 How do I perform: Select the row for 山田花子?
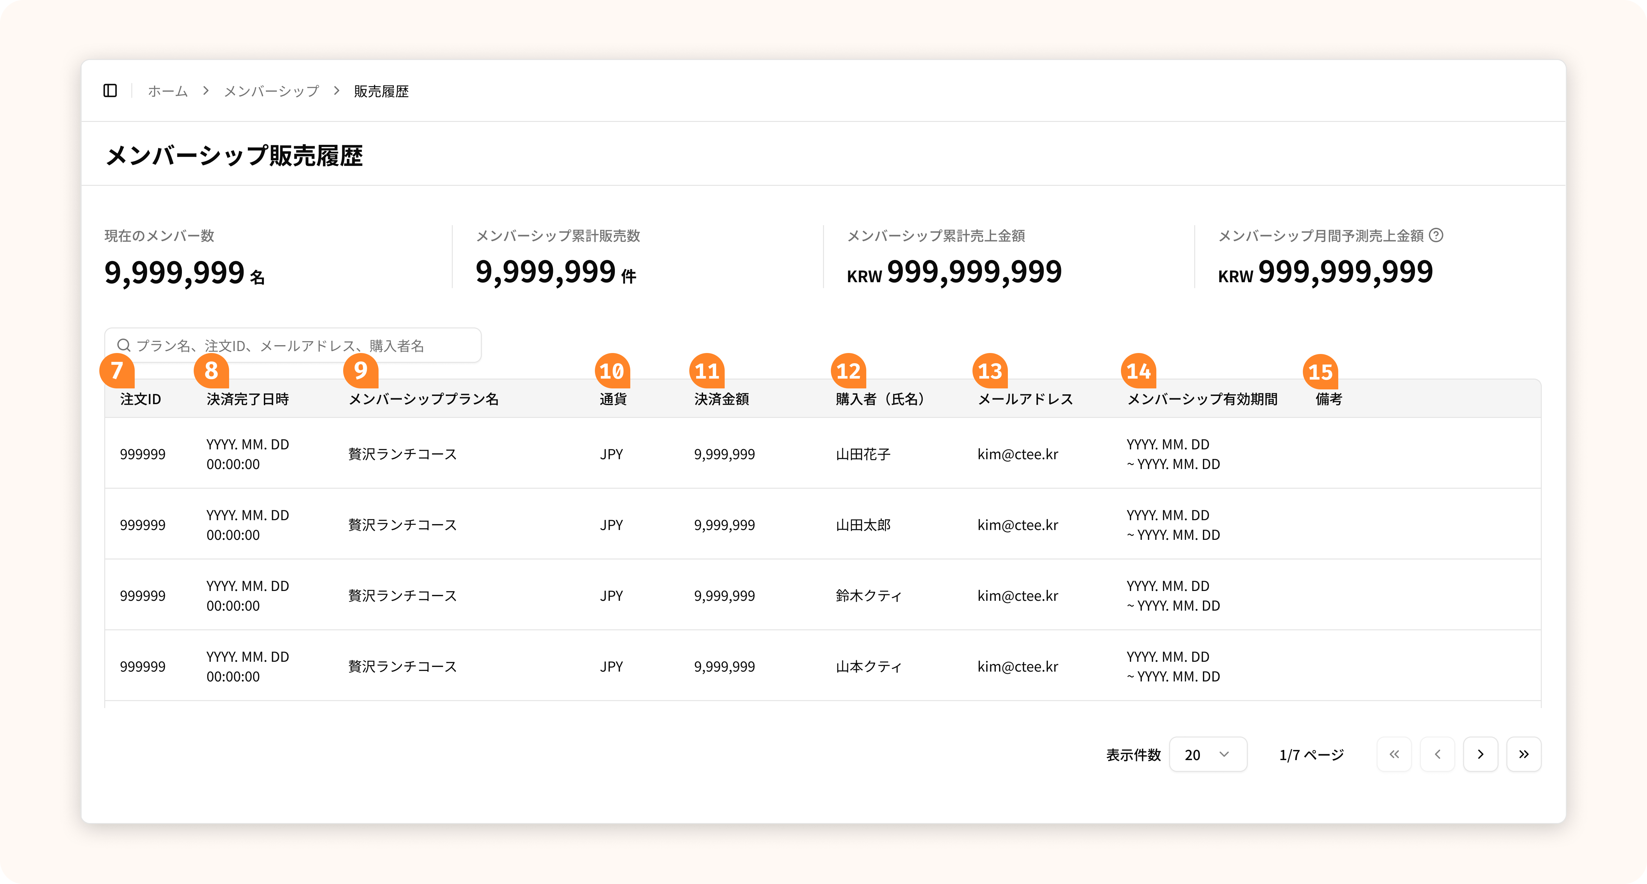pyautogui.click(x=862, y=454)
